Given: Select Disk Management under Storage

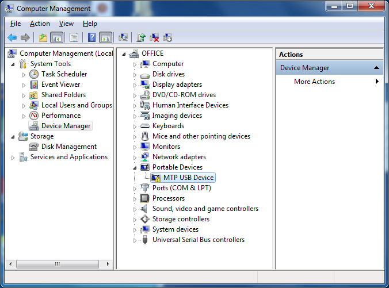Looking at the screenshot, I should [68, 147].
